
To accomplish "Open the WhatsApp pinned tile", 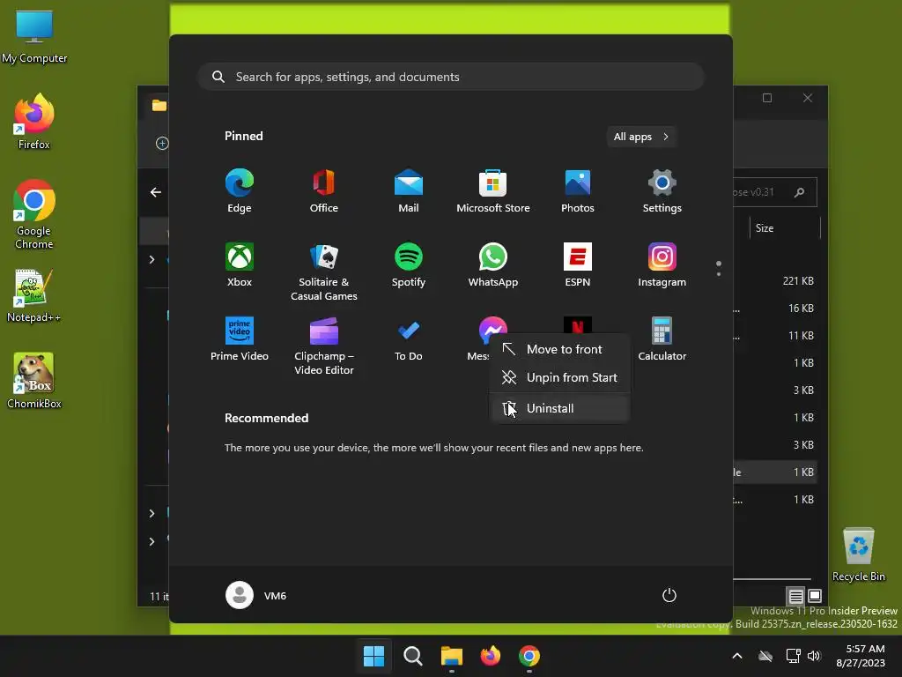I will tap(493, 264).
